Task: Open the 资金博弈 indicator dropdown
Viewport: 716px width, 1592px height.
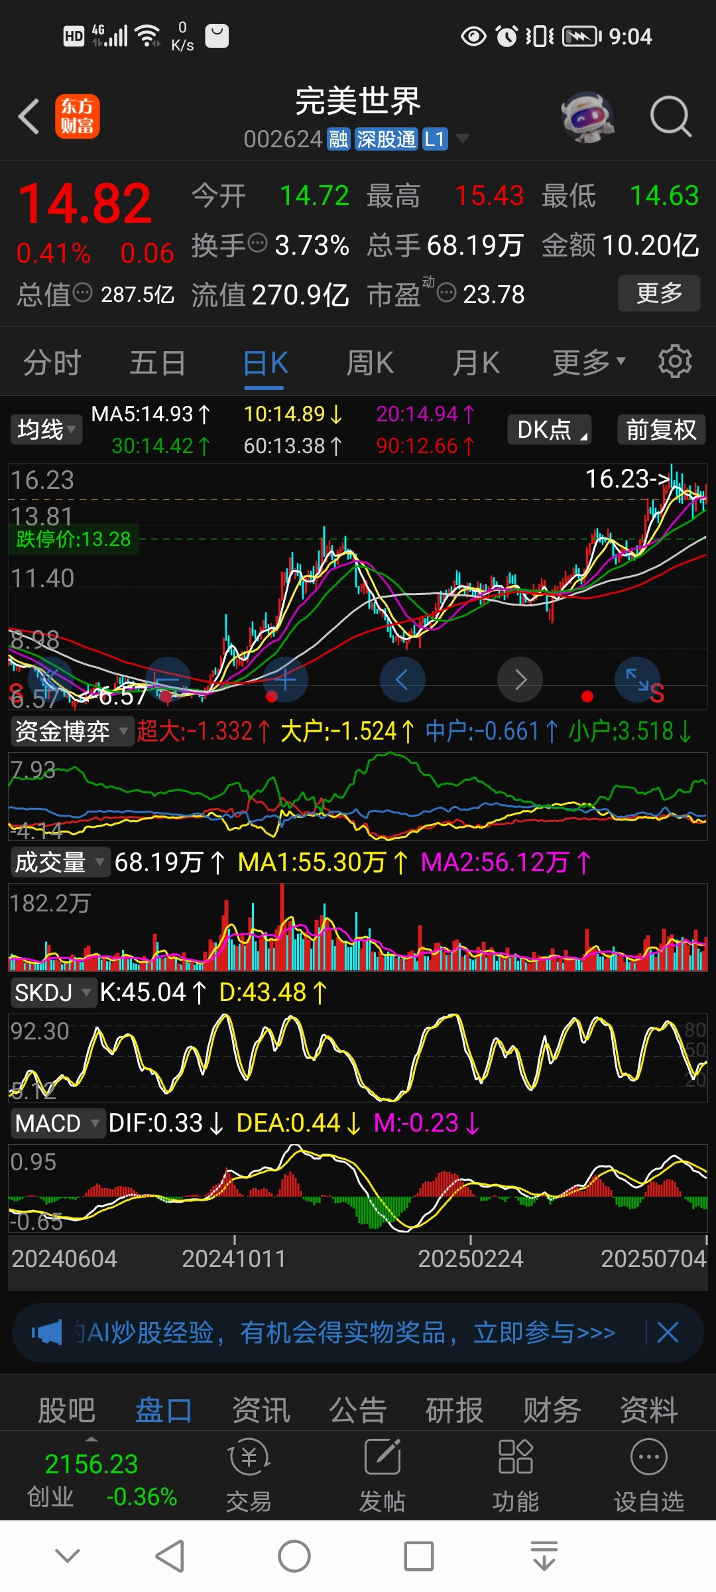Action: click(72, 732)
